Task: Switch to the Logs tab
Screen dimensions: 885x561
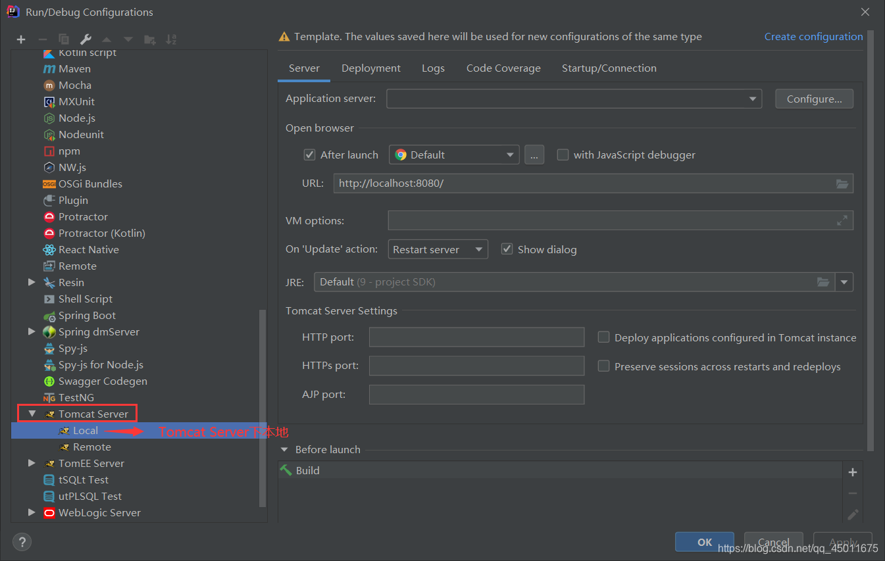Action: (433, 68)
